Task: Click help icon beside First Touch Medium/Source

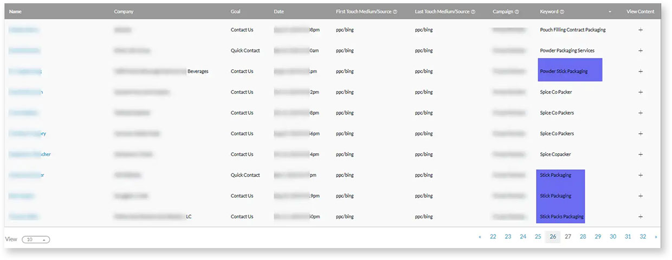Action: pos(395,12)
